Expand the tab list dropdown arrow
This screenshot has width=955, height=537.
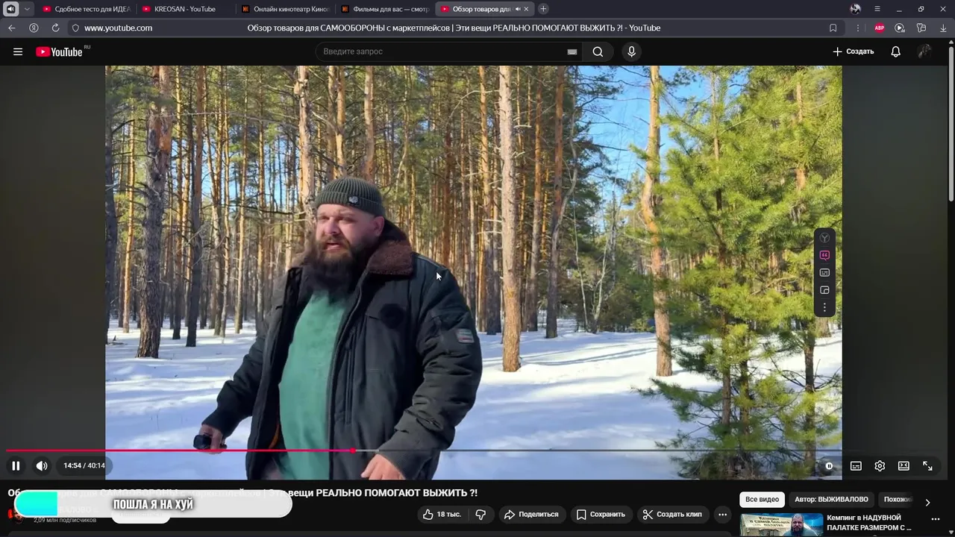pyautogui.click(x=28, y=9)
